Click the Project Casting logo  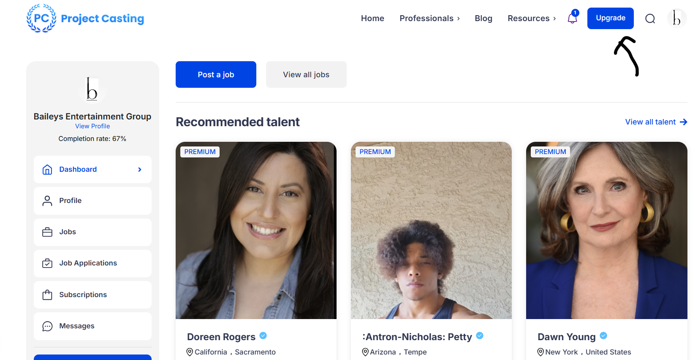tap(85, 18)
